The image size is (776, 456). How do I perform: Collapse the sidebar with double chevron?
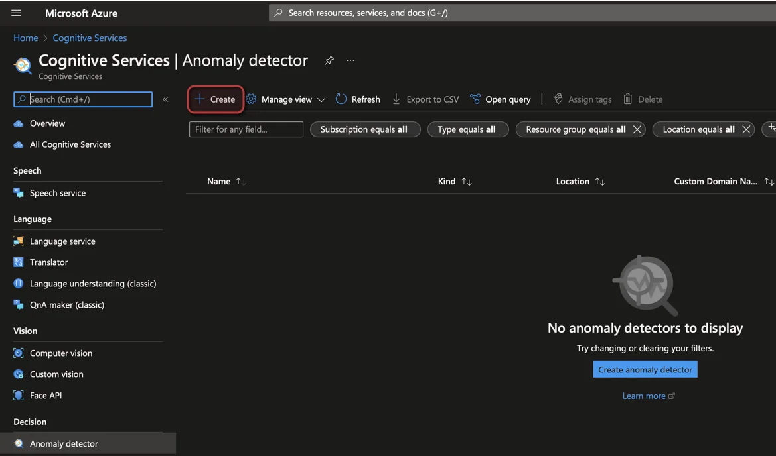[x=165, y=99]
